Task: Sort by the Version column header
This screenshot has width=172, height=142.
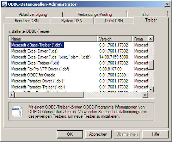Action: pyautogui.click(x=115, y=39)
